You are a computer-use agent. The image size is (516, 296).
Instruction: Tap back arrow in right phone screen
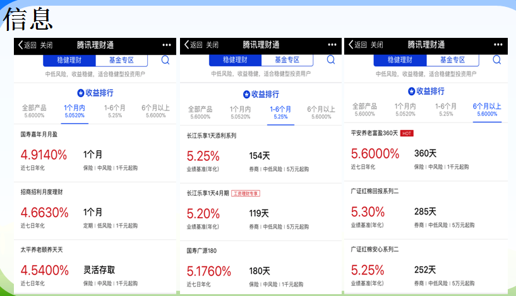click(x=351, y=44)
